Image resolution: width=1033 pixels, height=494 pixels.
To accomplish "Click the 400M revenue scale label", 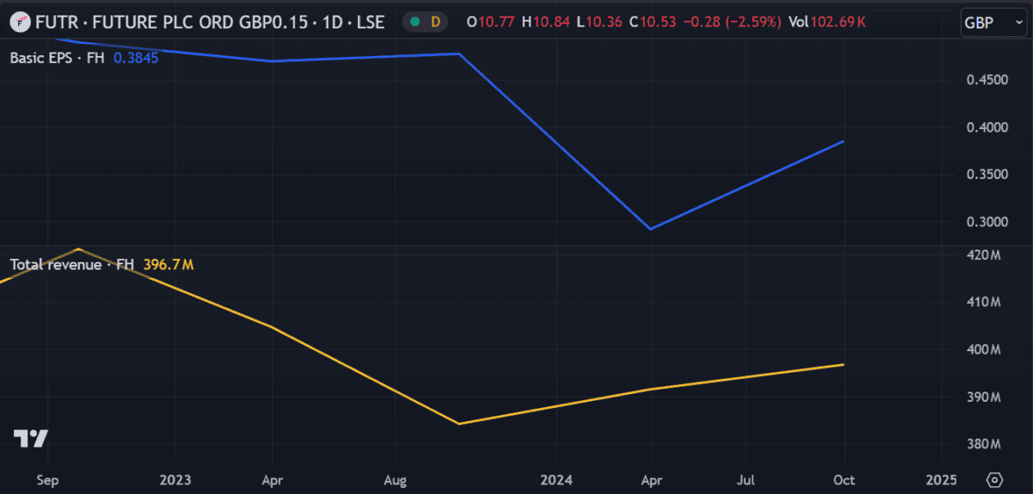I will [983, 349].
